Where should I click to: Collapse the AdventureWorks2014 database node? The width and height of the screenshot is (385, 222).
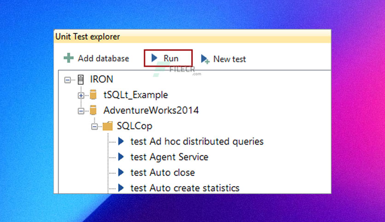[81, 111]
